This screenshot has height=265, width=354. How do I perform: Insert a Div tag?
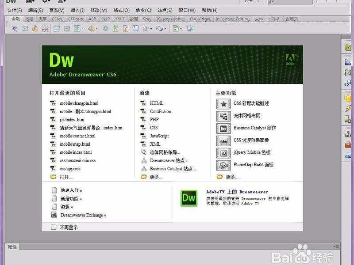pos(67,29)
